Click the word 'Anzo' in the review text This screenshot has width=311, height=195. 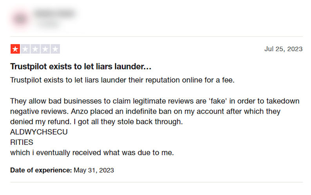pyautogui.click(x=80, y=112)
